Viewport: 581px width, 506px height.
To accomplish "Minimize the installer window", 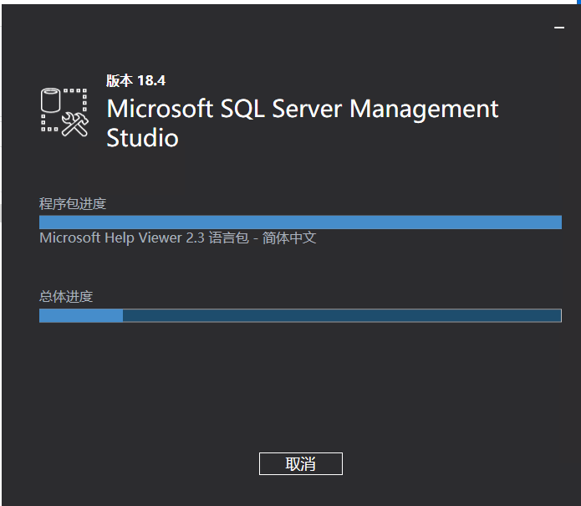I will tap(559, 28).
